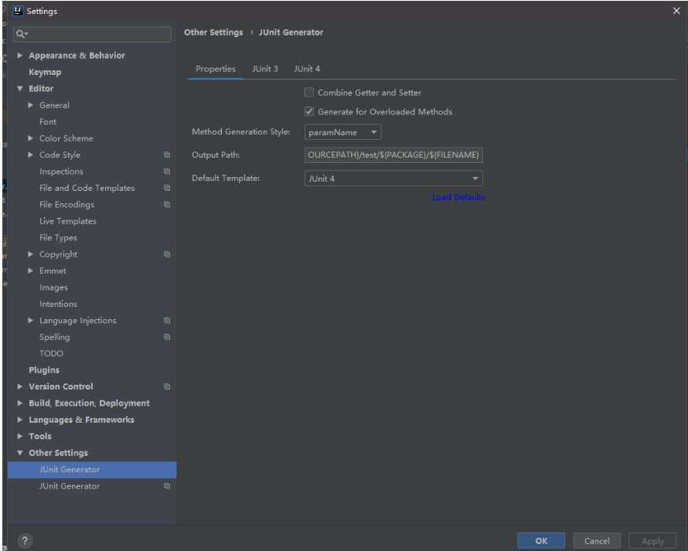Select the Emmet item in the tree
This screenshot has height=551, width=688.
click(53, 270)
